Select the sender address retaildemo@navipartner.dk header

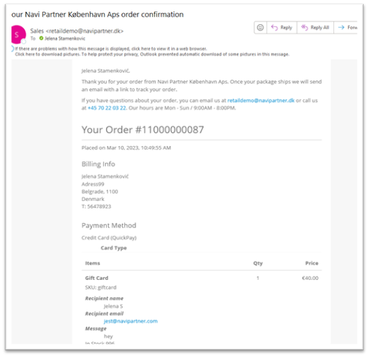[85, 31]
